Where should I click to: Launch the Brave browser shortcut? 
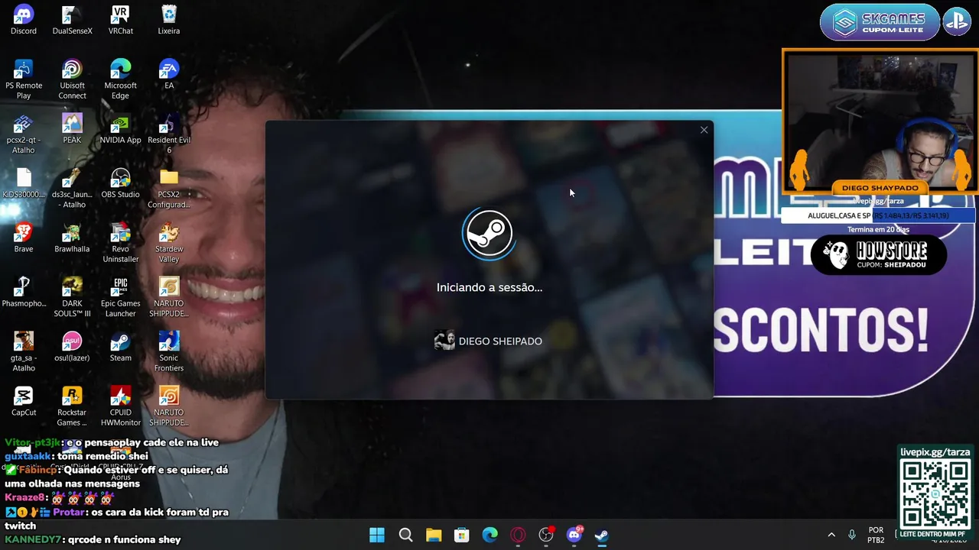click(24, 238)
